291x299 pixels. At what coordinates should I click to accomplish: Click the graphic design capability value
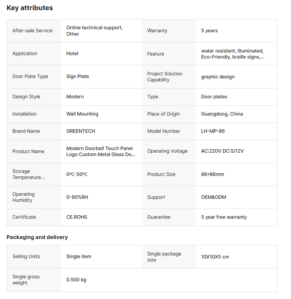click(x=218, y=77)
